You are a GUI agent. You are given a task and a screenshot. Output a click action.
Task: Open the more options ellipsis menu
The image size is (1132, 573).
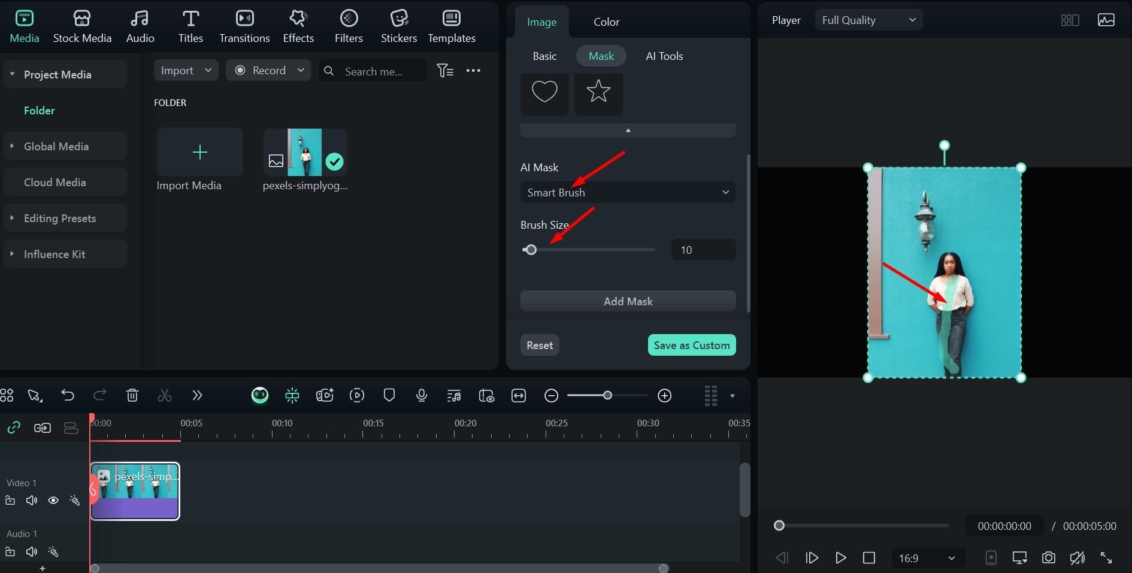coord(473,71)
